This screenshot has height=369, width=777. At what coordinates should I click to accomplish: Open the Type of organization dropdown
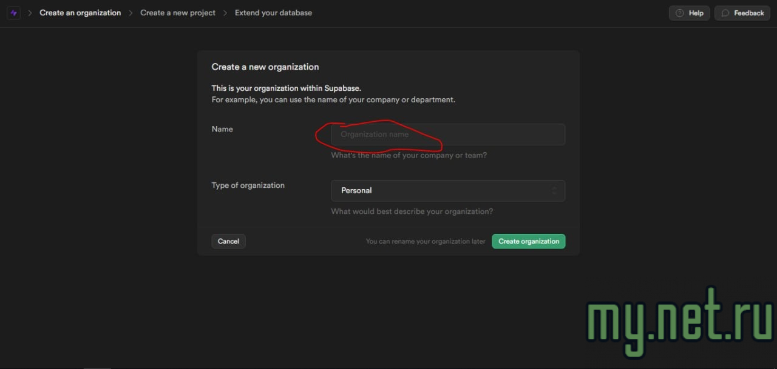tap(447, 191)
